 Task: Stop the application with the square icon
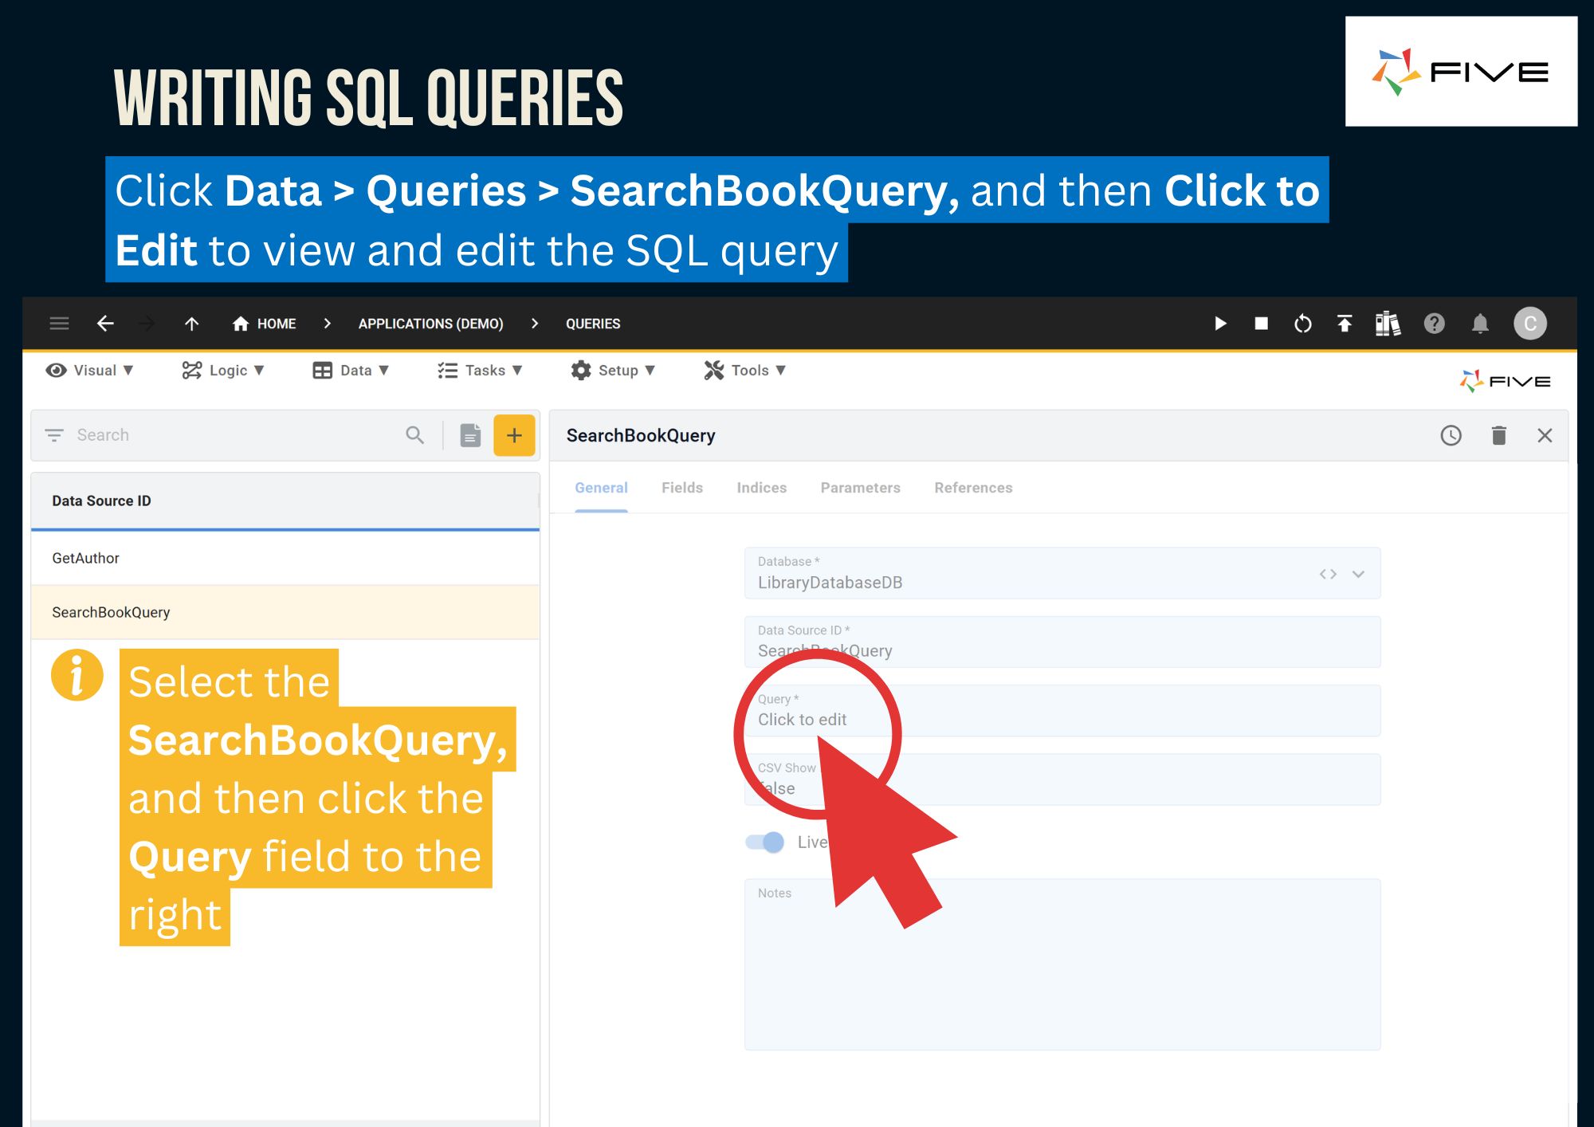pos(1262,324)
